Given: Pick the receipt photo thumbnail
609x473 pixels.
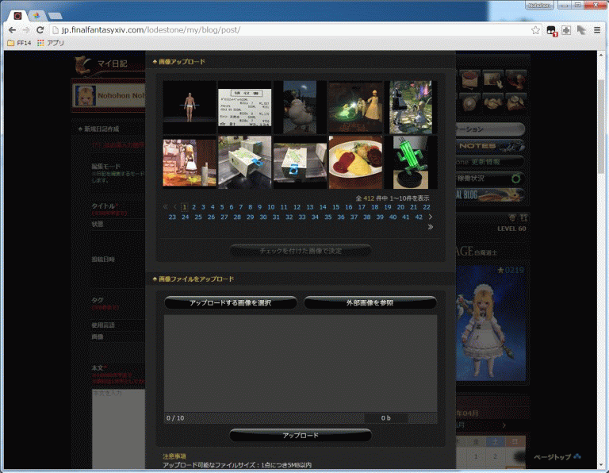Looking at the screenshot, I should tap(245, 107).
